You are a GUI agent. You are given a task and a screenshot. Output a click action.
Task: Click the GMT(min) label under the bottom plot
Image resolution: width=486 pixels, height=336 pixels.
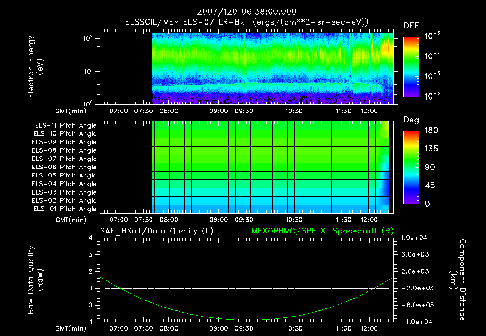pyautogui.click(x=71, y=328)
